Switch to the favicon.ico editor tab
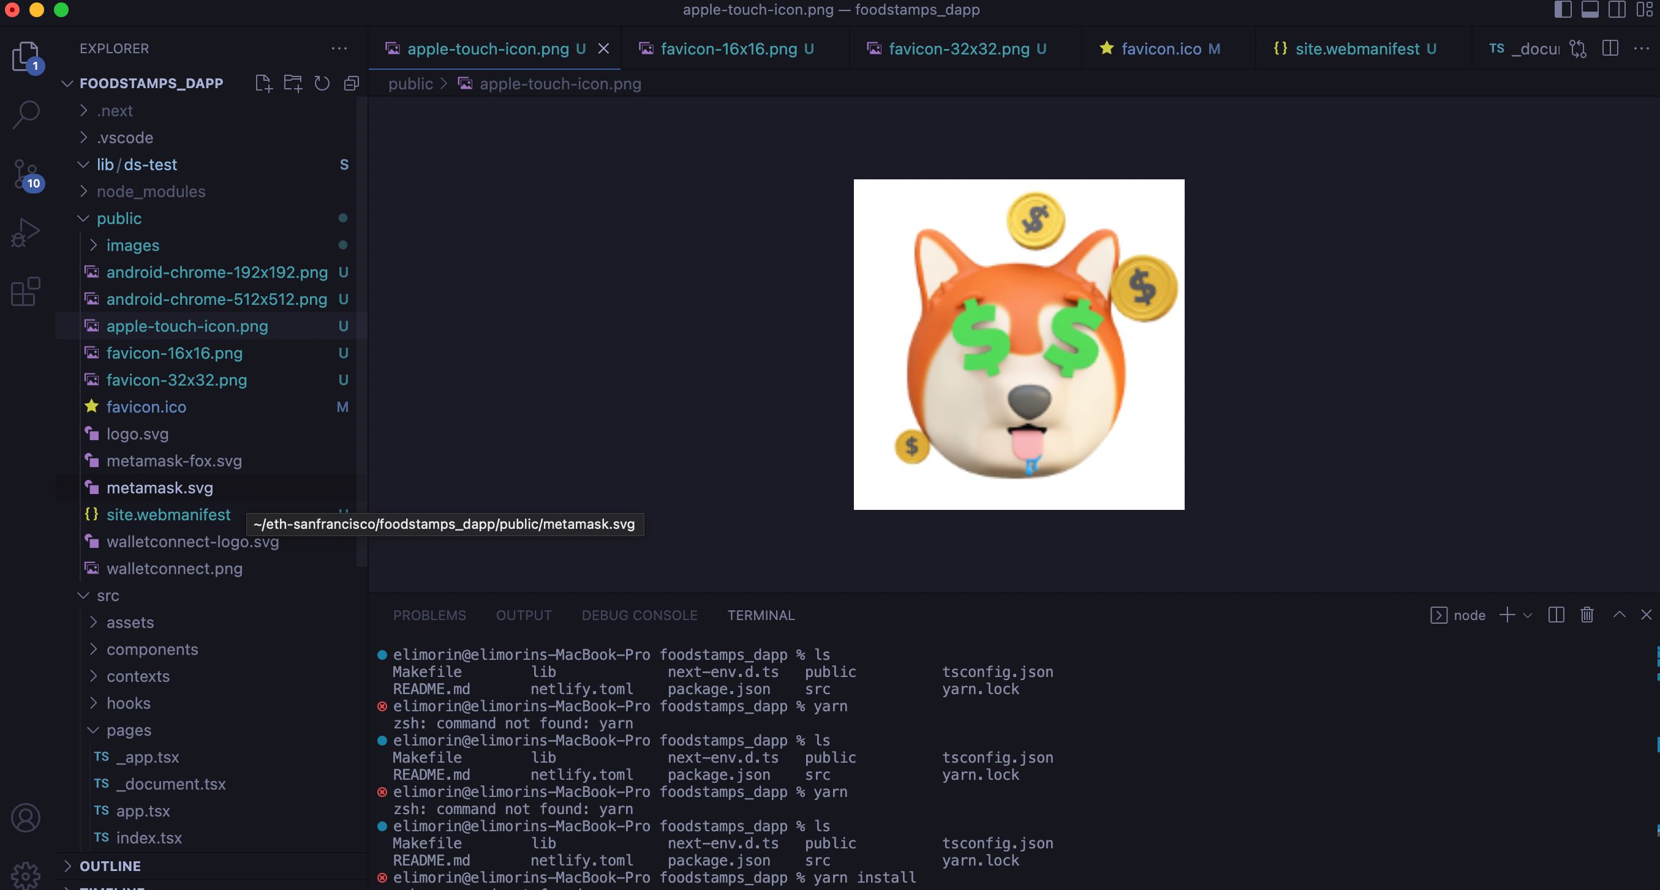 [1168, 49]
